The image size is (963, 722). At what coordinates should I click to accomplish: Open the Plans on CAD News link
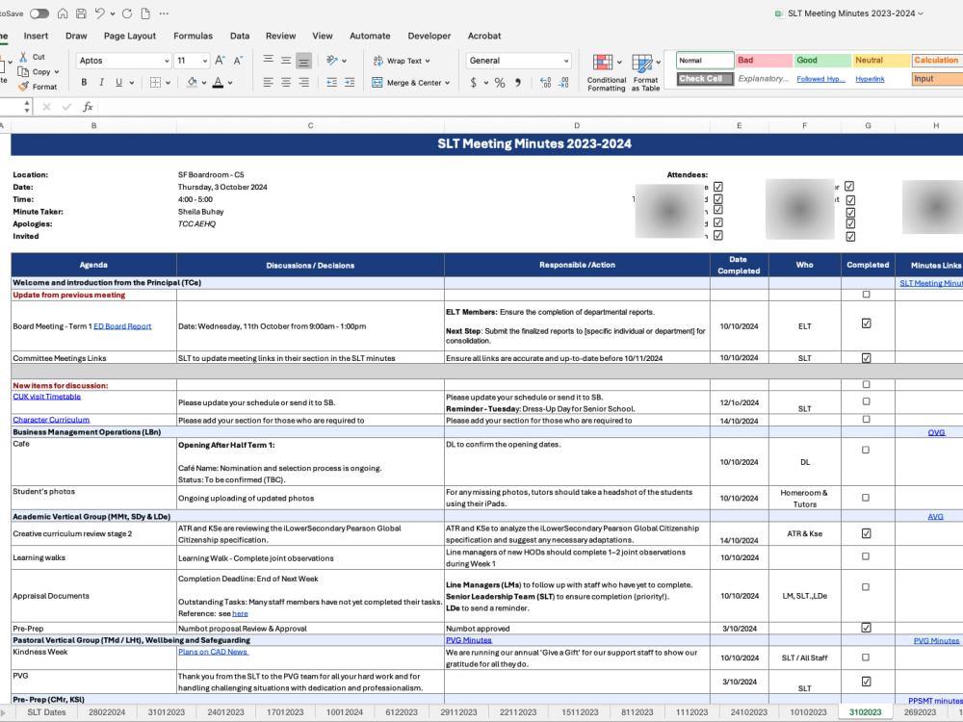pos(213,652)
